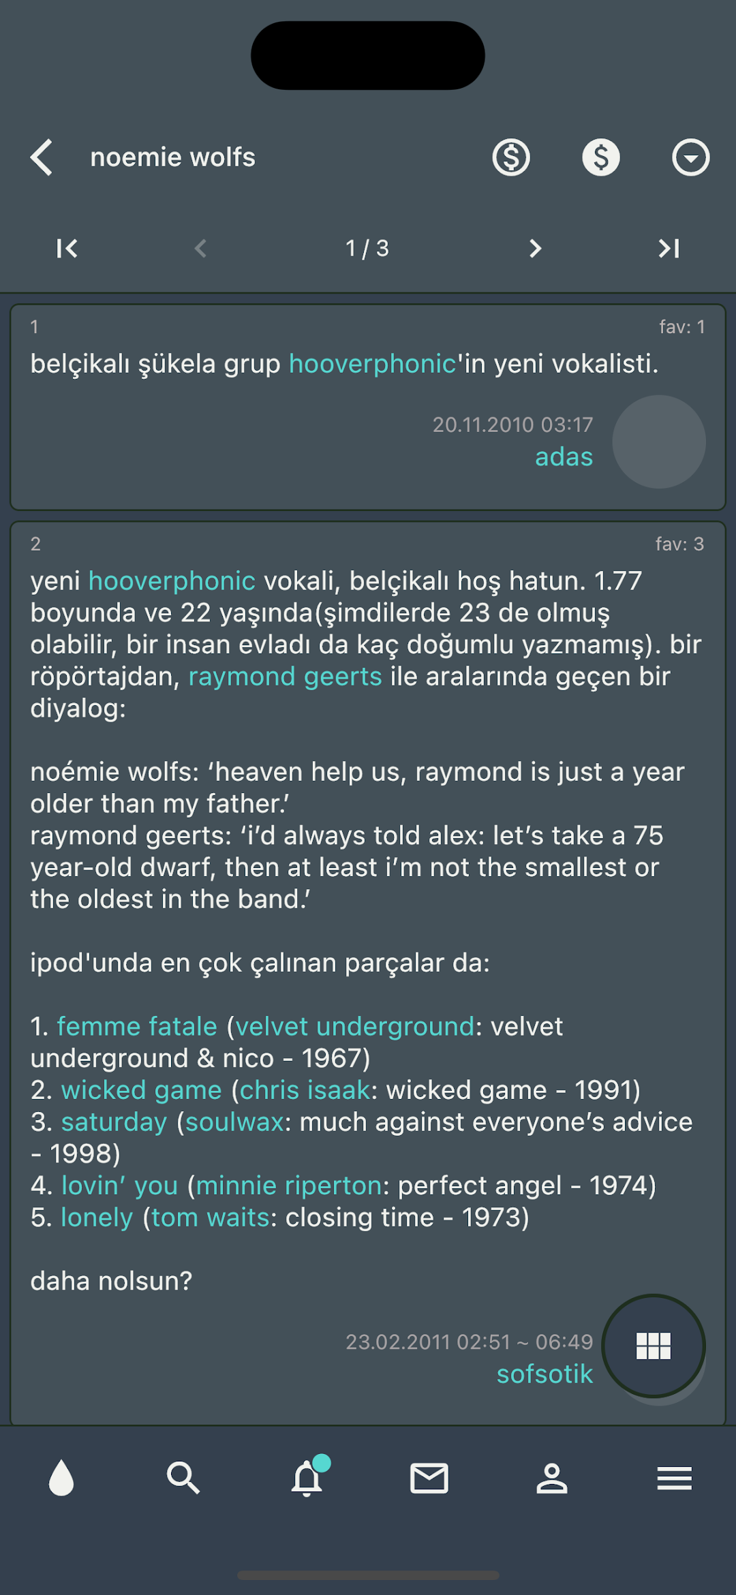Tap the adas avatar circle
This screenshot has width=736, height=1595.
coord(659,442)
